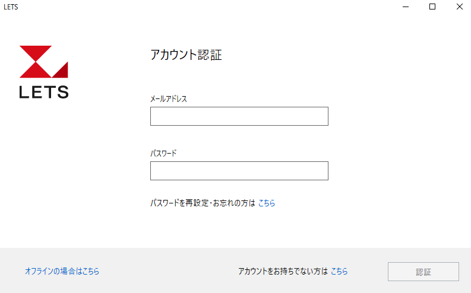Viewport: 471px width, 293px height.
Task: Open the オフラインの場合はこちら link
Action: click(62, 271)
